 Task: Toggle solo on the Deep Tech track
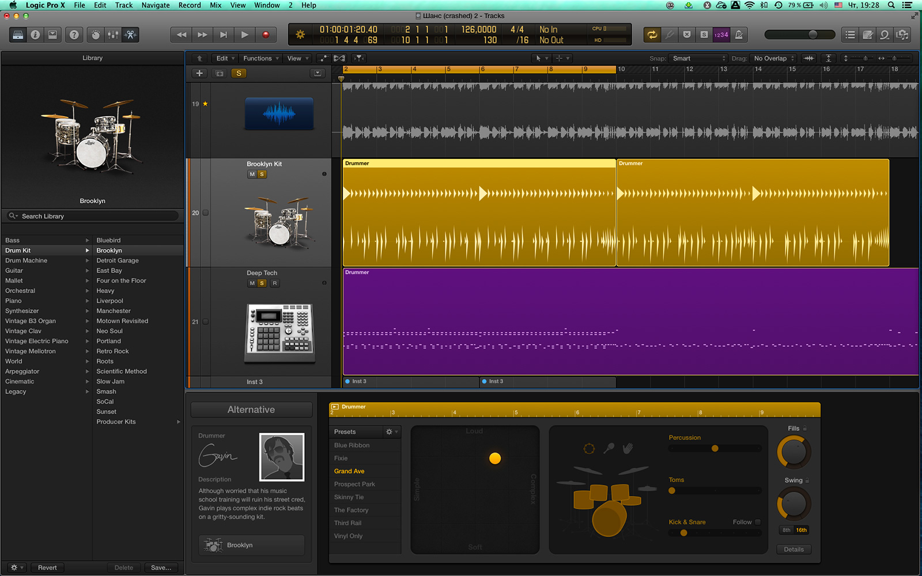point(262,283)
